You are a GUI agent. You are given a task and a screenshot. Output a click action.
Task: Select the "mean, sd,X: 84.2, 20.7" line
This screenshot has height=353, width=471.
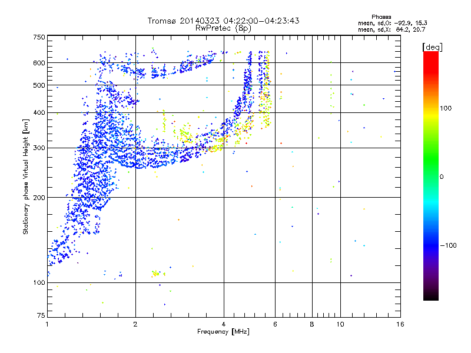click(x=392, y=29)
